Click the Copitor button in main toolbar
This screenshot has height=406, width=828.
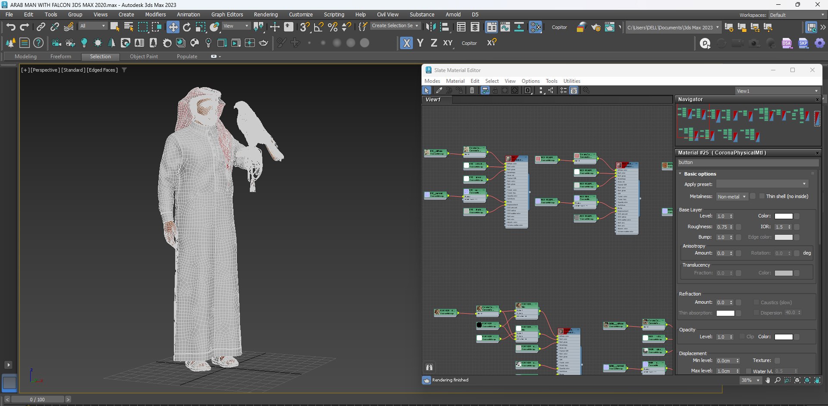(x=559, y=27)
